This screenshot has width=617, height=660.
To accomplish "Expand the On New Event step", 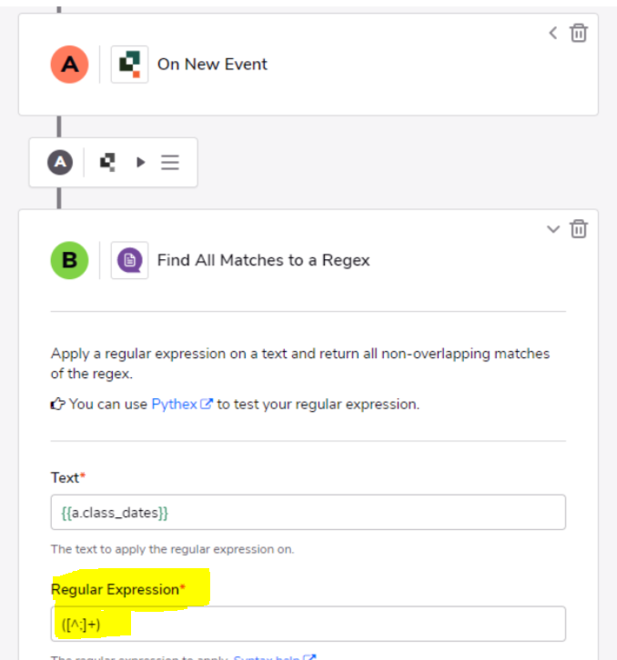I will coord(553,33).
